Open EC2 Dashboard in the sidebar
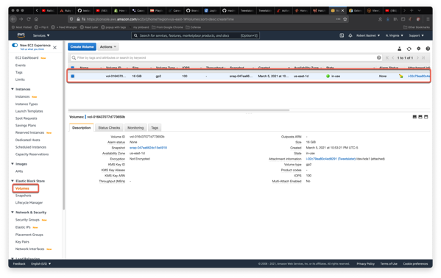441x278 pixels. (27, 57)
